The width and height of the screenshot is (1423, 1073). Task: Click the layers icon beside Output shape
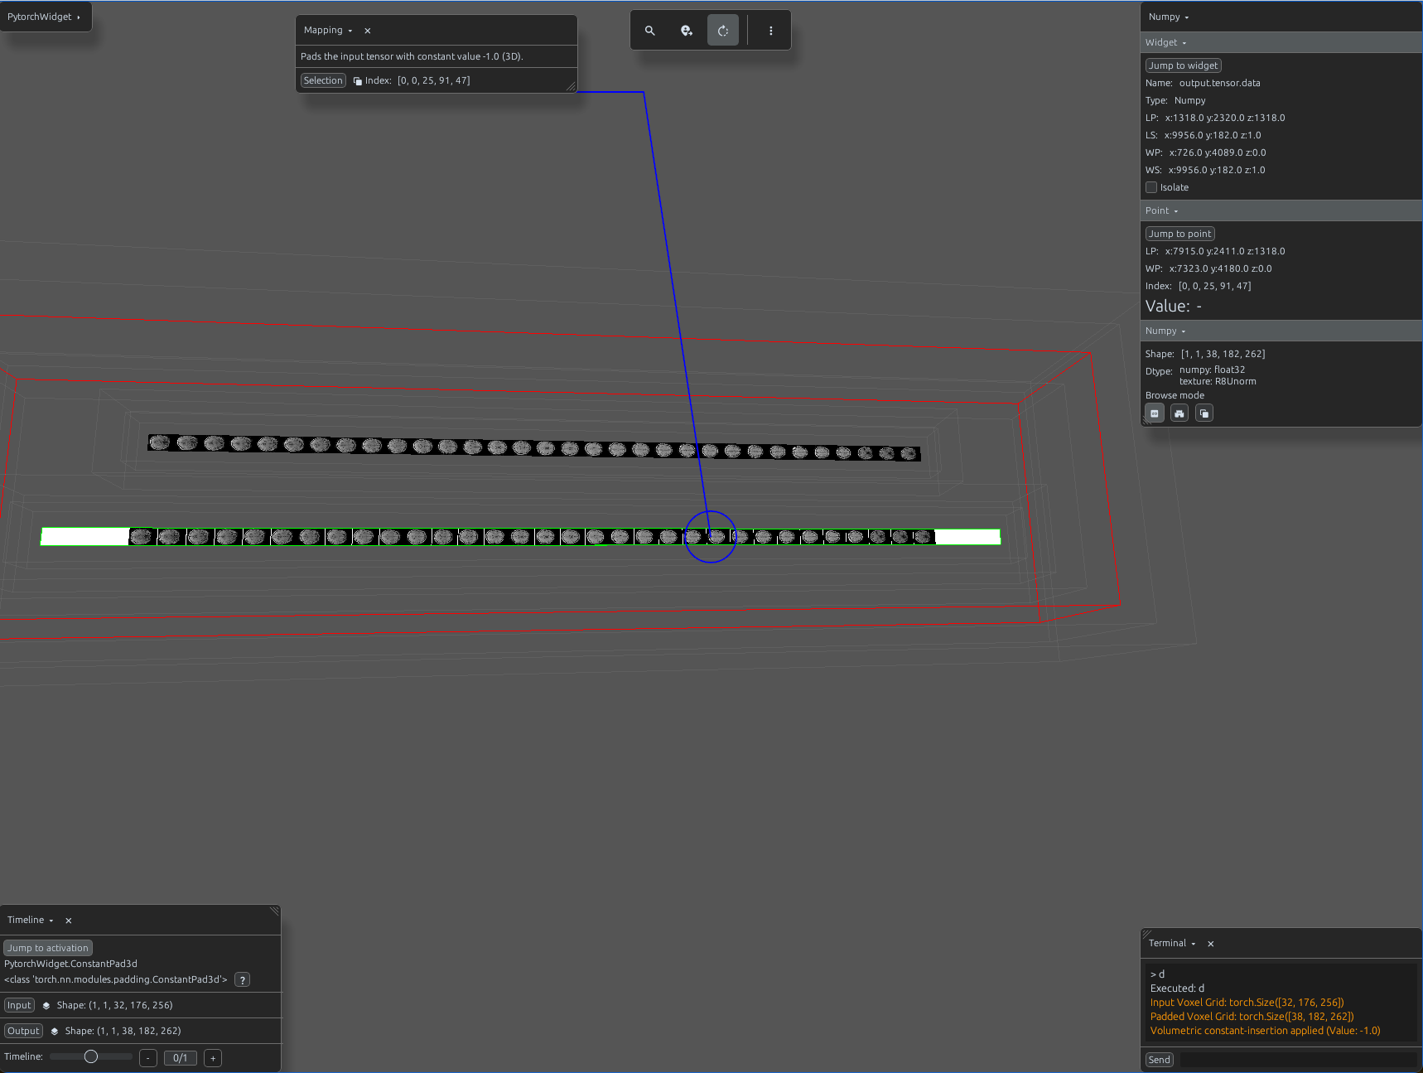(x=55, y=1032)
